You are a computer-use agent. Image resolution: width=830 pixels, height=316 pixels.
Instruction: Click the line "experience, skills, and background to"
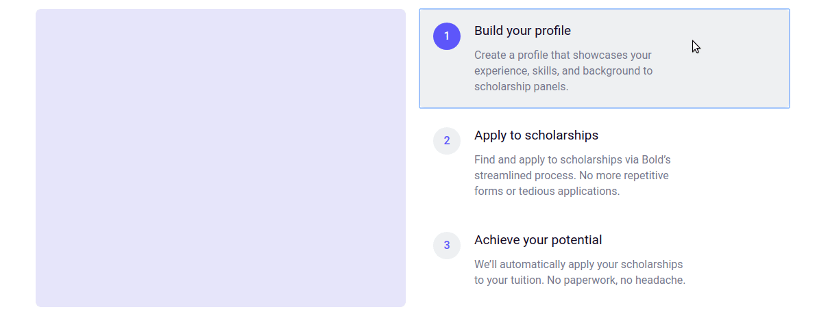pos(563,70)
